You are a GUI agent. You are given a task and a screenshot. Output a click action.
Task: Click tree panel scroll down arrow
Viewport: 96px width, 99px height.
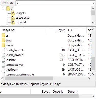[x=93, y=23]
